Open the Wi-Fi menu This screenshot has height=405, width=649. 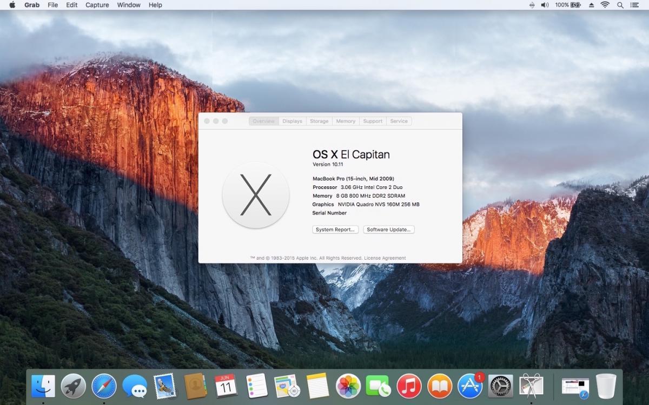point(605,5)
